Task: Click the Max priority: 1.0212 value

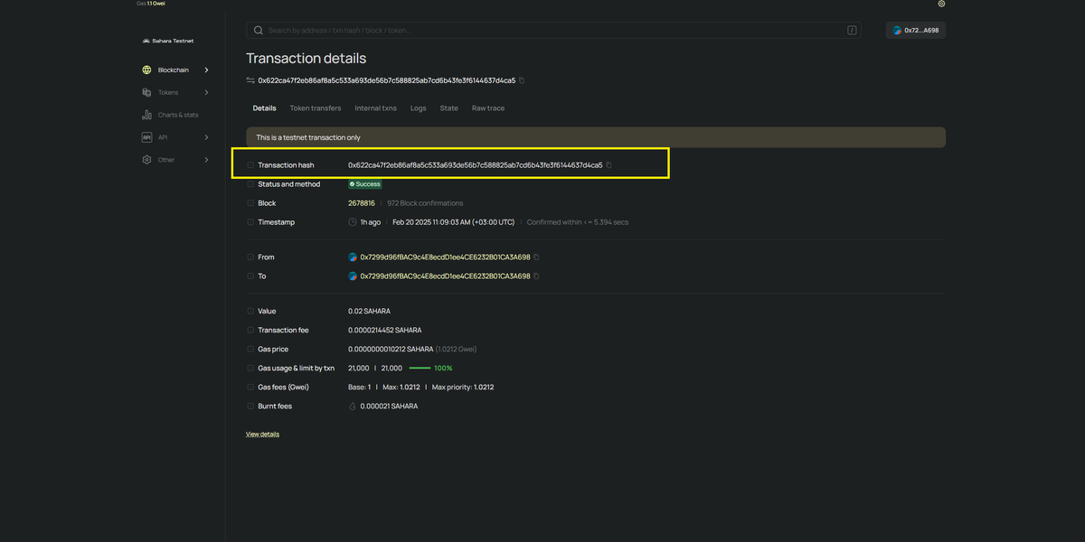Action: point(463,388)
